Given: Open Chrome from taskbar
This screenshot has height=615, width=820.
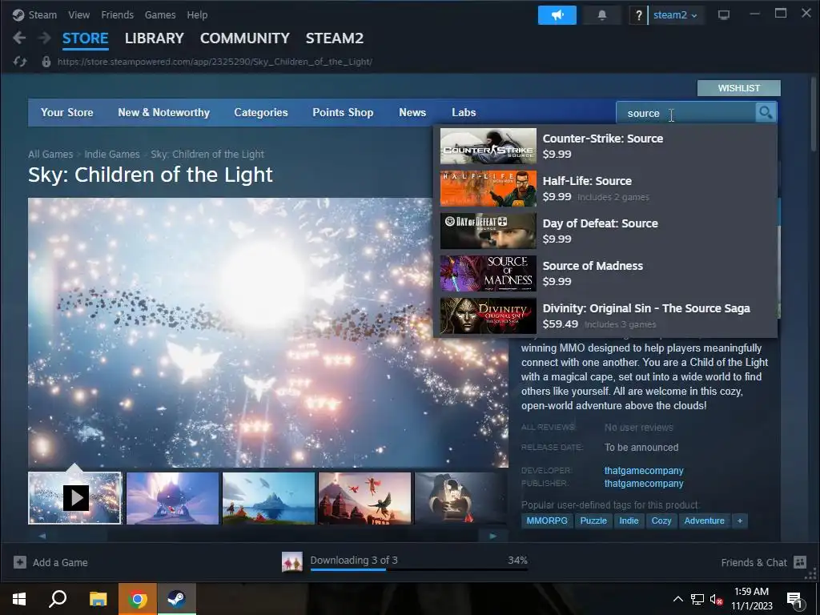Looking at the screenshot, I should (x=138, y=599).
